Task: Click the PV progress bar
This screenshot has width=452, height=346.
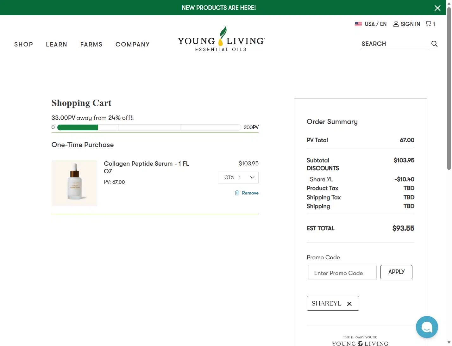Action: click(149, 127)
